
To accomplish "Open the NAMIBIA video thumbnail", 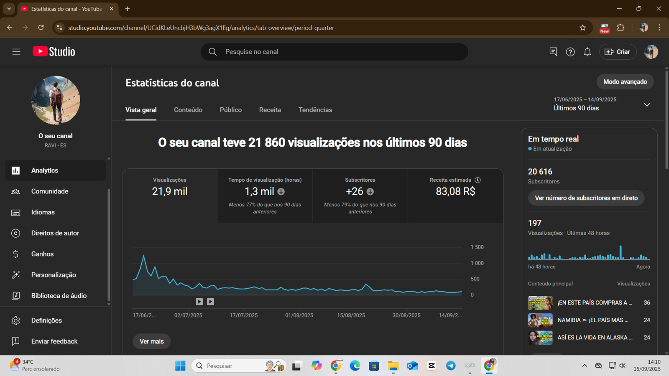I will click(540, 320).
